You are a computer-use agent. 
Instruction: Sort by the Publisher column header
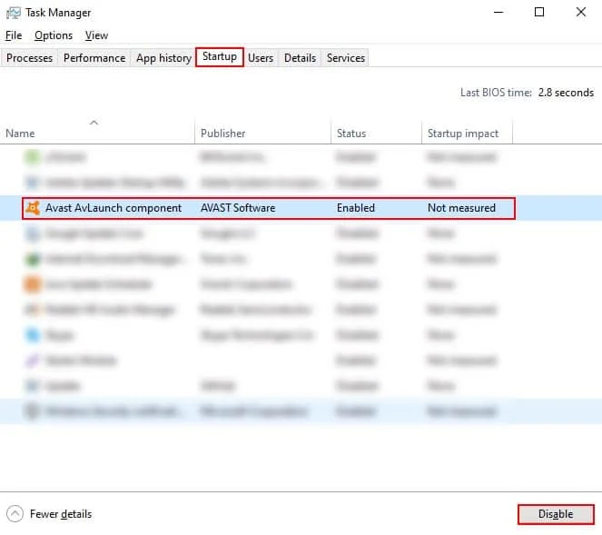(223, 134)
